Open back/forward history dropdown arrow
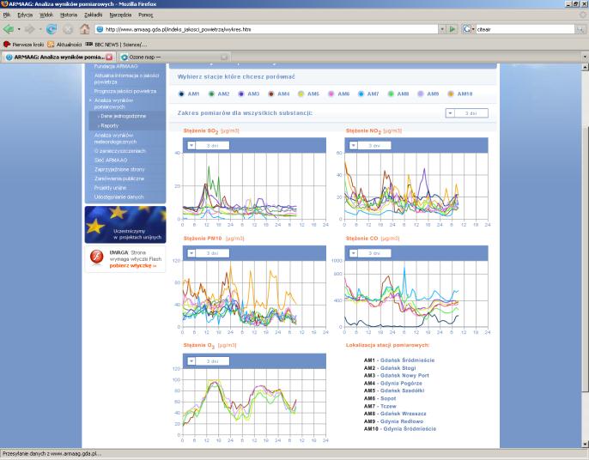 40,29
